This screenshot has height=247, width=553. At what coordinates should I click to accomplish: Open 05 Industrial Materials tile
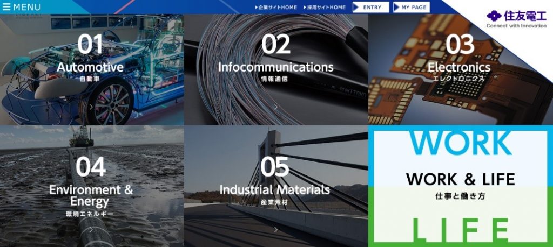(276, 186)
